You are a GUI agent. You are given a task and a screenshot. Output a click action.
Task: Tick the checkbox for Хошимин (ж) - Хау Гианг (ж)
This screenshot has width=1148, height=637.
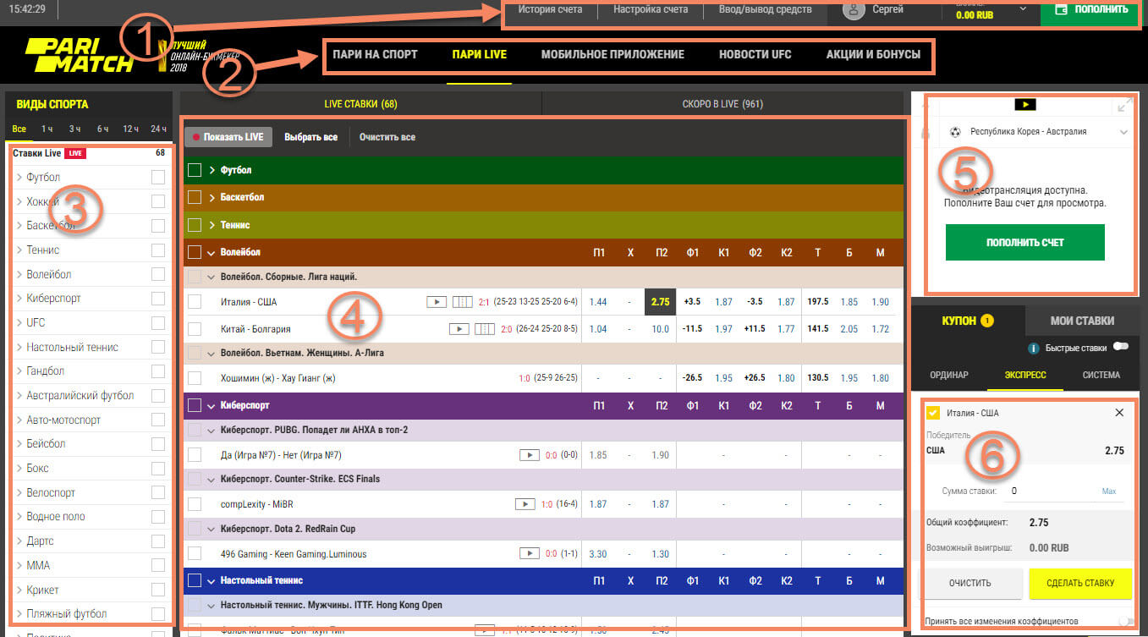point(195,378)
